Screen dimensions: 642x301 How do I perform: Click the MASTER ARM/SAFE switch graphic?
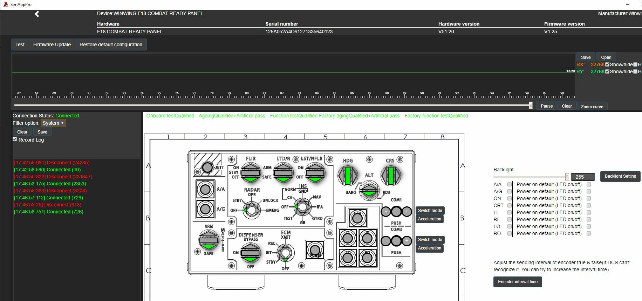click(209, 240)
